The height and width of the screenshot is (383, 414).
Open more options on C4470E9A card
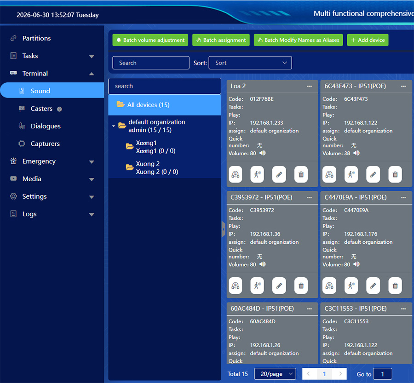(403, 197)
